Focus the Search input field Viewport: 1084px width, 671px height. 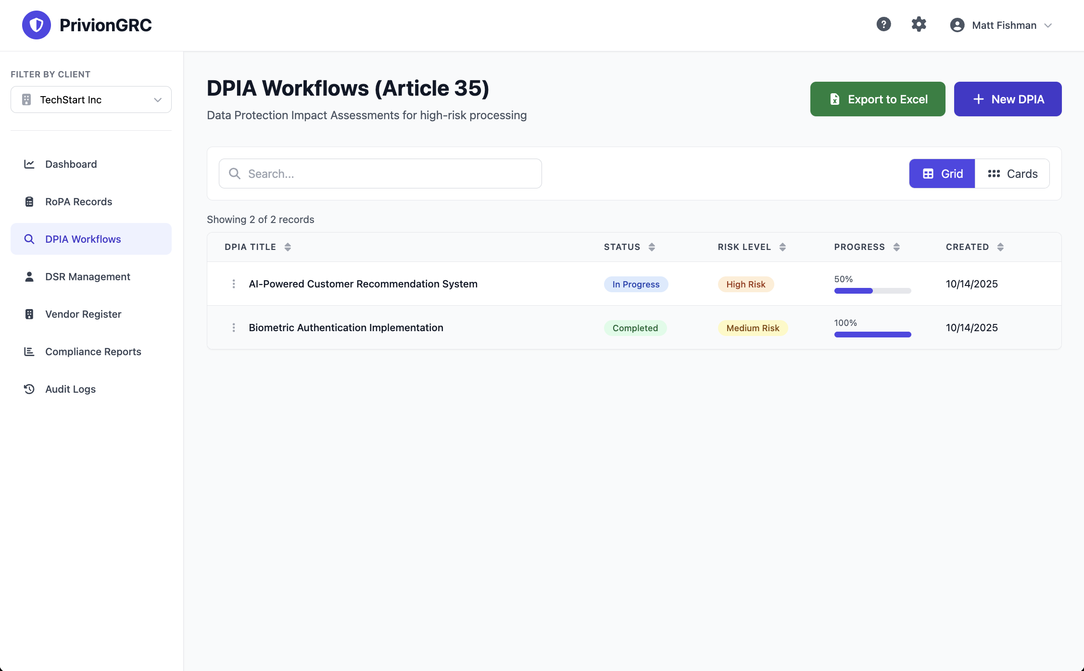coord(380,174)
